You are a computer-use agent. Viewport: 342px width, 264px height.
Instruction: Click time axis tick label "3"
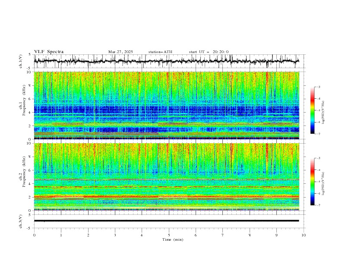(x=115, y=235)
